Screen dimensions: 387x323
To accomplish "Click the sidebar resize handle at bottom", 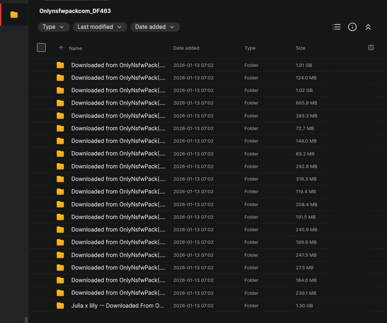I will (26, 320).
